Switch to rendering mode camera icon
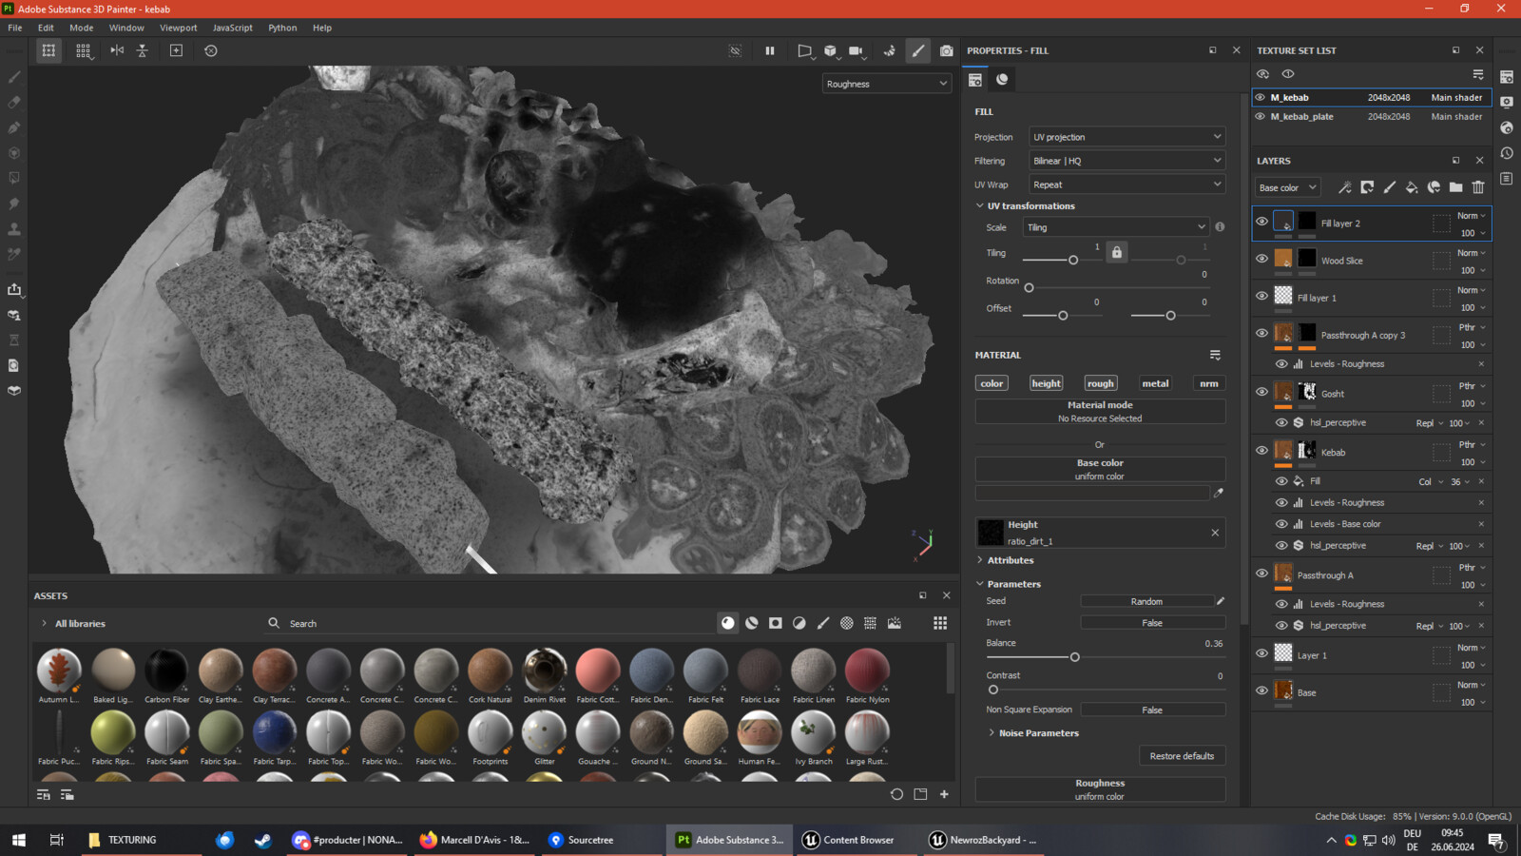Image resolution: width=1521 pixels, height=856 pixels. coord(947,50)
